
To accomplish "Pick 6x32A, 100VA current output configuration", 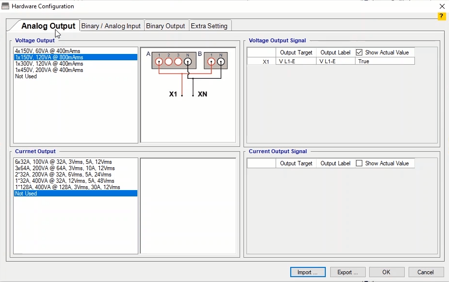I will coord(63,162).
